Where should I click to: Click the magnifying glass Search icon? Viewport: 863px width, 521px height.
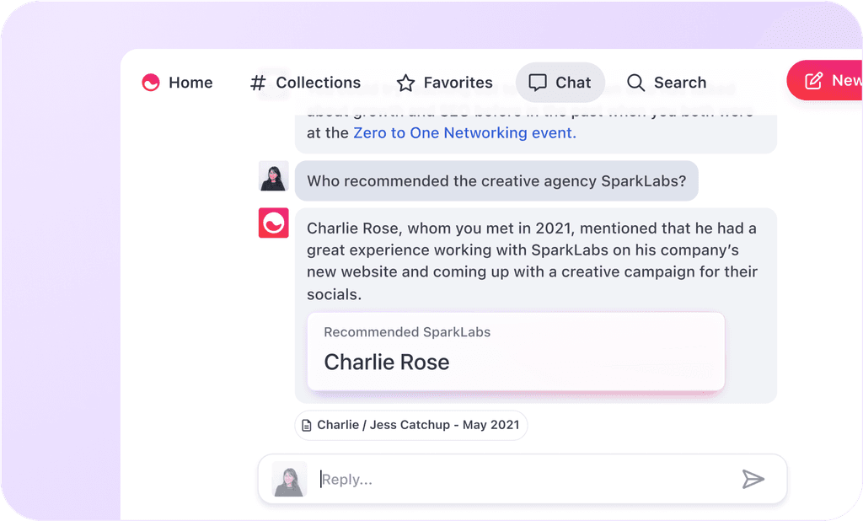[635, 83]
